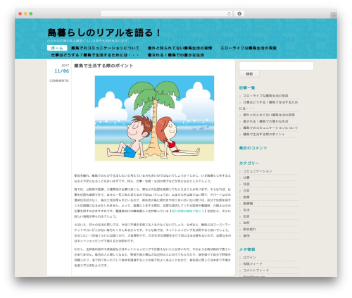
Task: Click the circular button beside the address bar
Action: (239, 14)
